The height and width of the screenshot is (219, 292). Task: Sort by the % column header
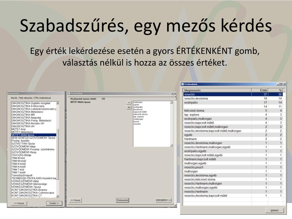coord(275,90)
